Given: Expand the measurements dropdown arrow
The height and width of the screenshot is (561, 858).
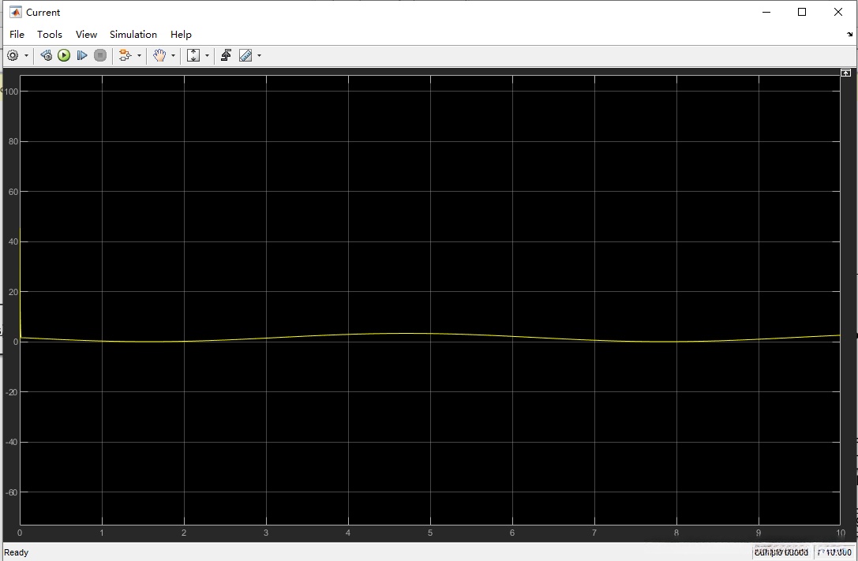Looking at the screenshot, I should coord(260,55).
